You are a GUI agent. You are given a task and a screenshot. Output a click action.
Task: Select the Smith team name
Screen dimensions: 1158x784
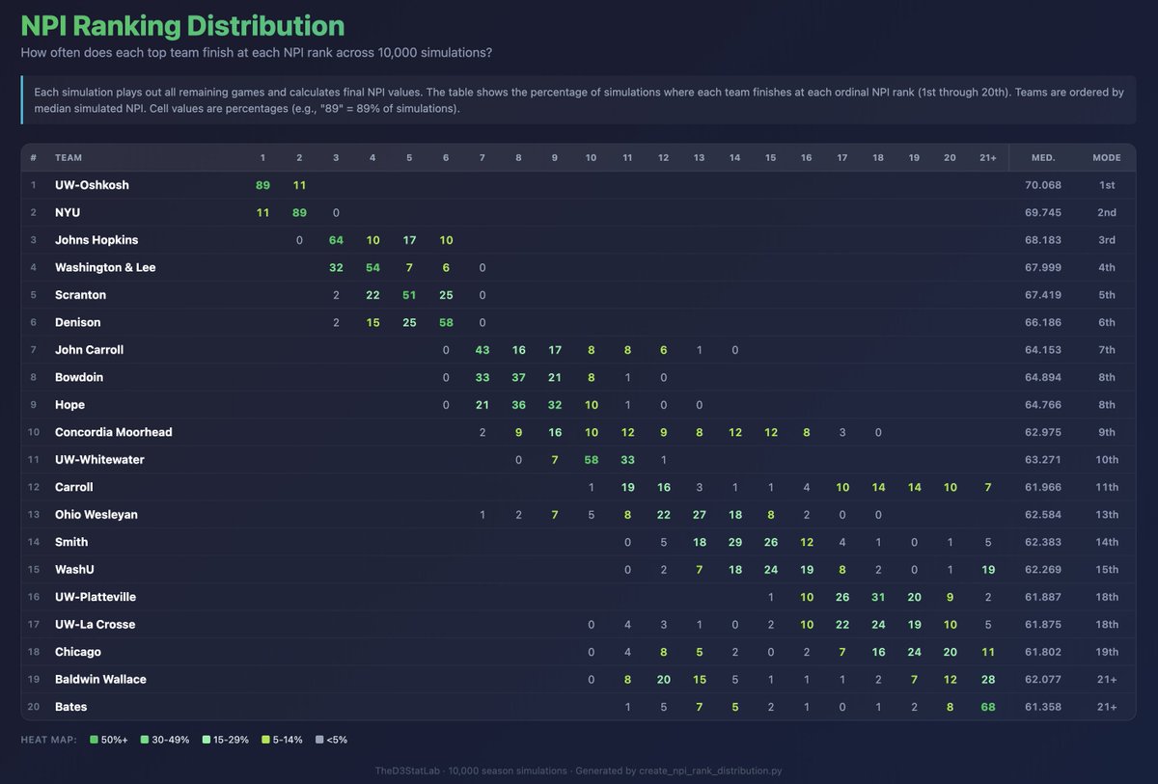coord(71,542)
